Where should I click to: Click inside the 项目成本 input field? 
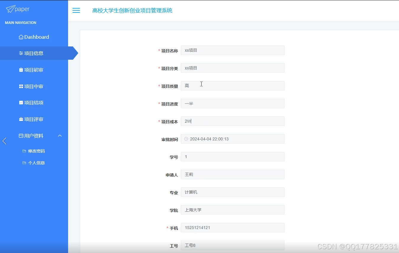click(232, 121)
